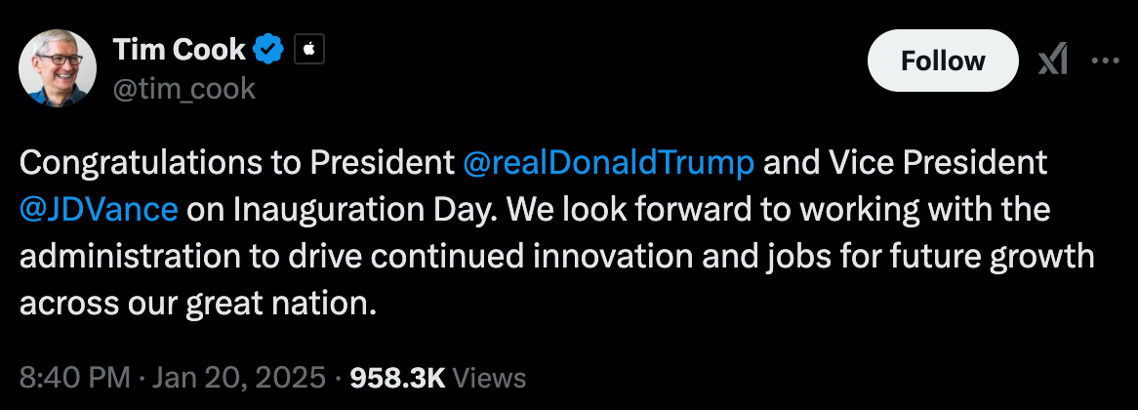Open the @JDVance mention link
Screen dimensions: 1138x410
pos(98,209)
